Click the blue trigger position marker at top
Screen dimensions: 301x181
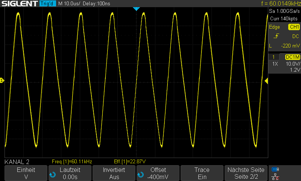coord(137,9)
